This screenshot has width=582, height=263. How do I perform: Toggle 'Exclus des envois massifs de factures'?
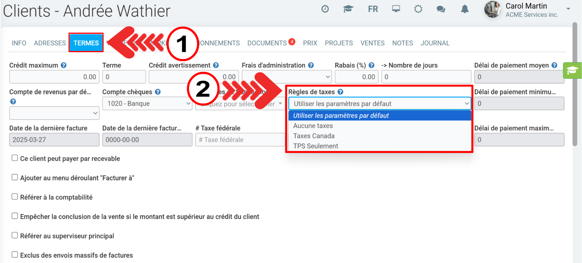point(15,255)
